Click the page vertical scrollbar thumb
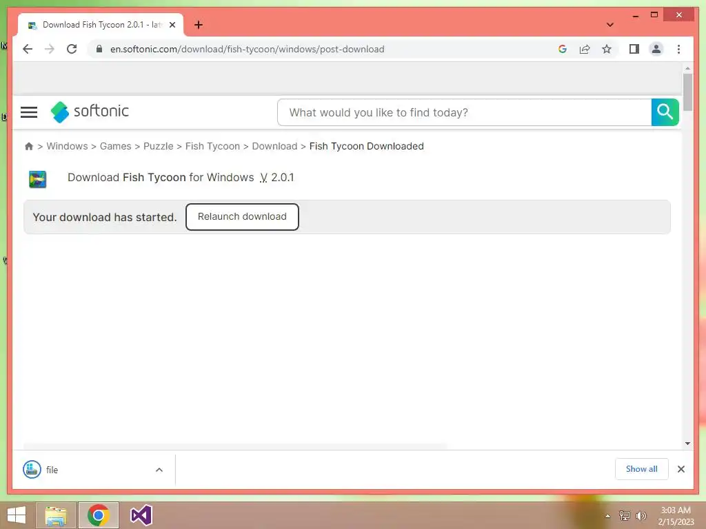706x529 pixels. point(687,92)
